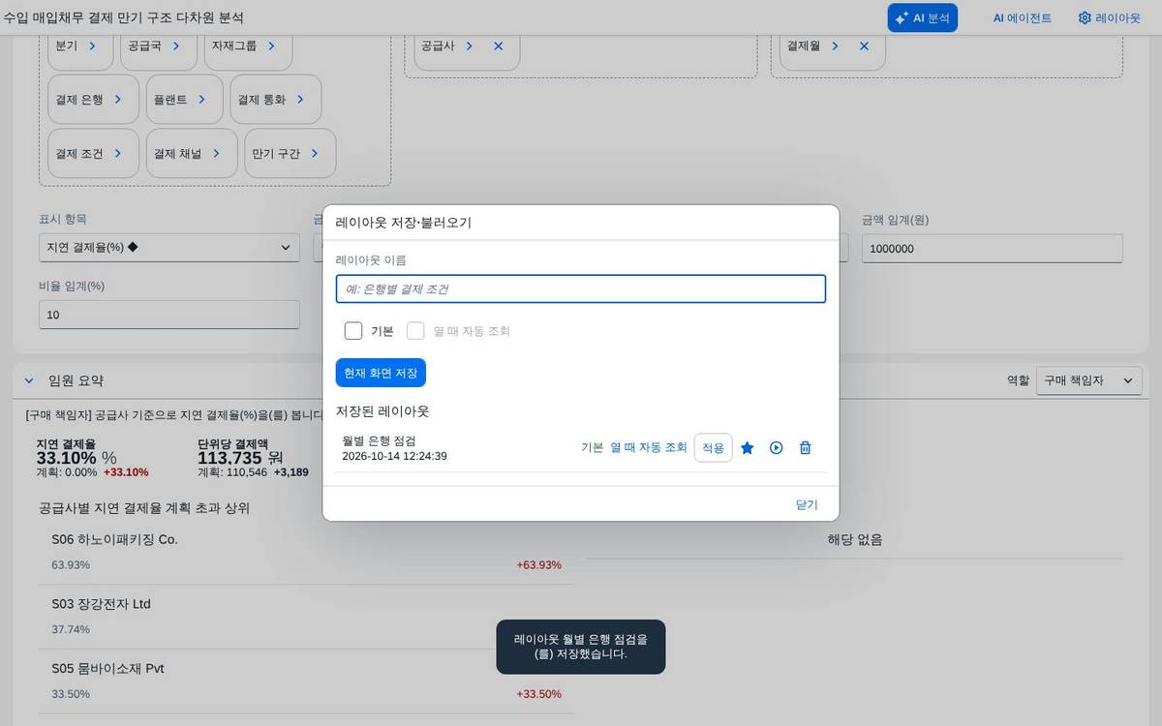
Task: Click the arrow on the 만기 구간 chip
Action: (x=315, y=153)
